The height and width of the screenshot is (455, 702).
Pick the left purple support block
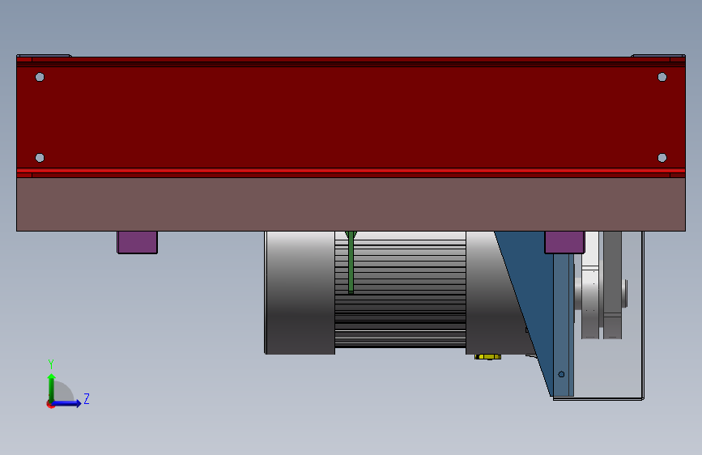tap(138, 242)
